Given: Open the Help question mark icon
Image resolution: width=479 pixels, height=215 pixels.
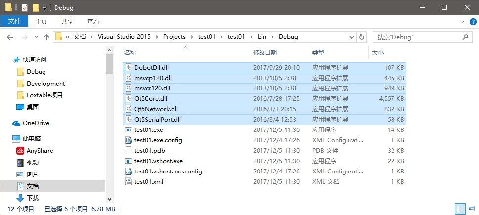Looking at the screenshot, I should coord(473,22).
